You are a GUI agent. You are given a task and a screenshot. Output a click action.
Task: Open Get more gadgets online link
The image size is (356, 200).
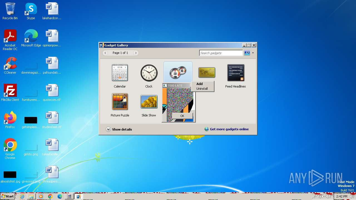[x=229, y=129]
